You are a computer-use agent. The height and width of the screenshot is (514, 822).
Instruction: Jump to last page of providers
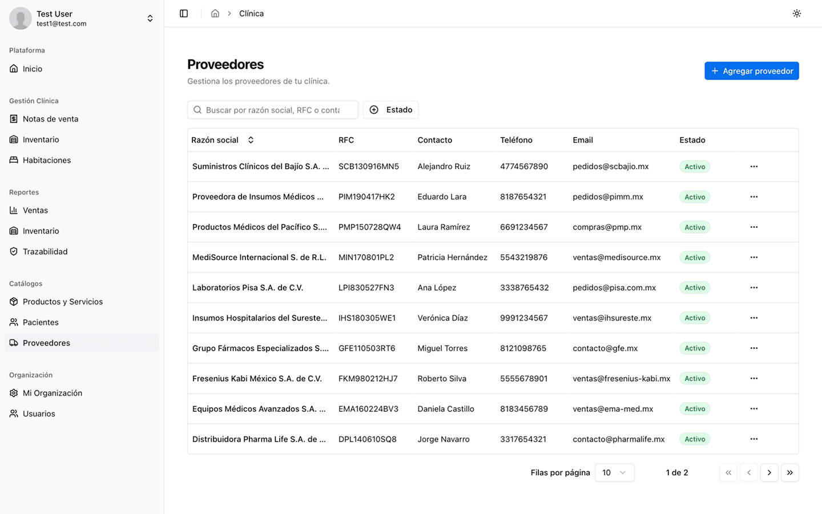point(789,472)
